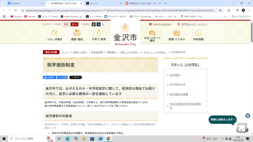Set text size to 拡大
This screenshot has height=142, width=253.
pos(74,24)
